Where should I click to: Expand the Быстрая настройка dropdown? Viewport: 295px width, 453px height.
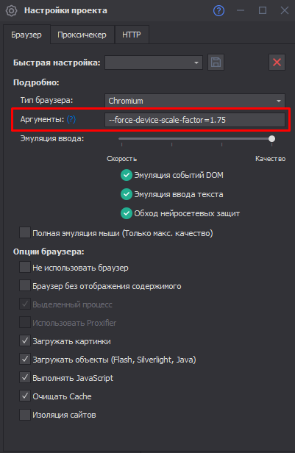(x=154, y=63)
